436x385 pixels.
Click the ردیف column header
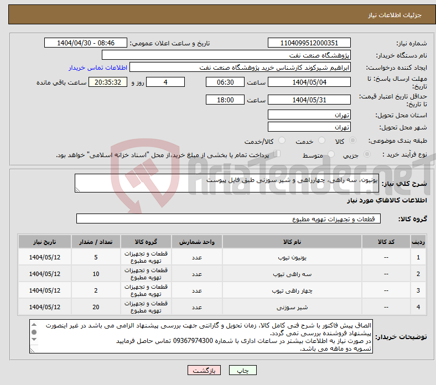pos(418,242)
